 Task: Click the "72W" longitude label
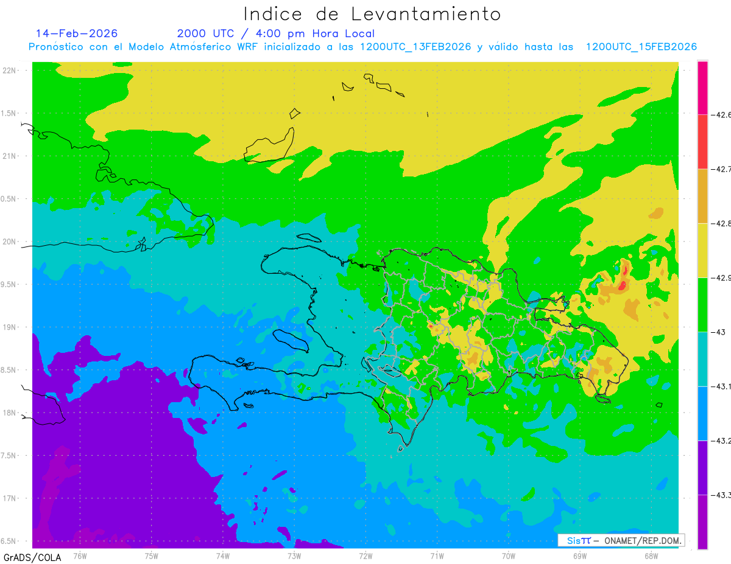365,556
